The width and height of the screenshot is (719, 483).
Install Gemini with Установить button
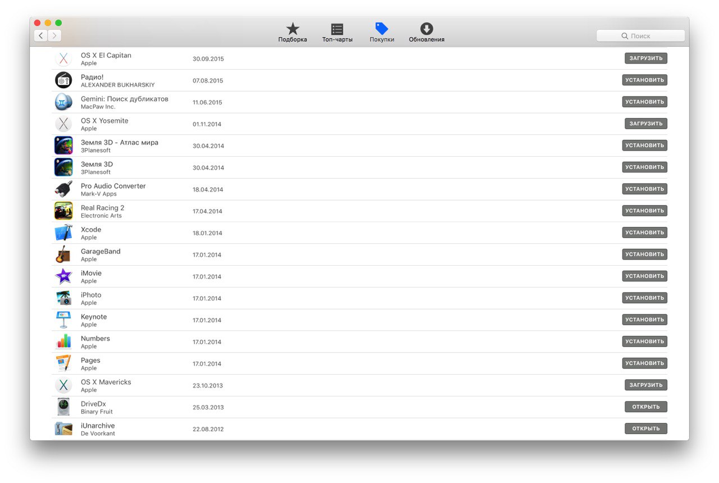tap(644, 102)
